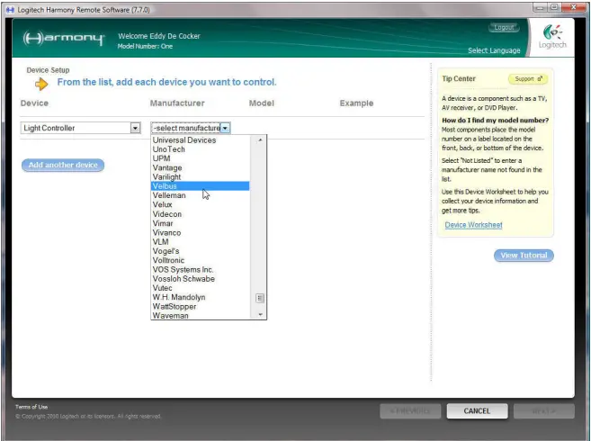The width and height of the screenshot is (591, 441).
Task: Open the Device Worksheet link
Action: (473, 225)
